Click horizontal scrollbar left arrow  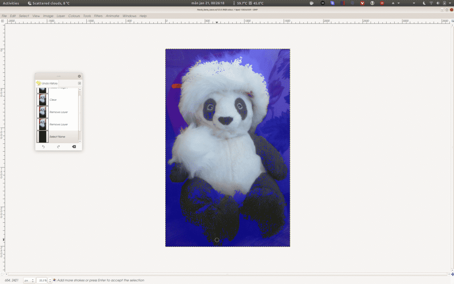point(6,274)
